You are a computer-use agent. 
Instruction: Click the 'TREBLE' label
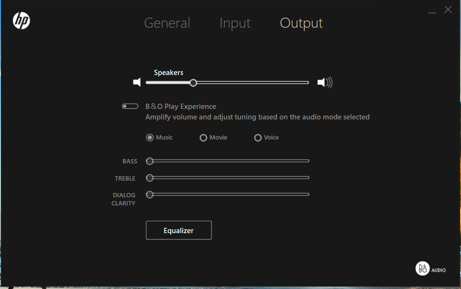125,179
